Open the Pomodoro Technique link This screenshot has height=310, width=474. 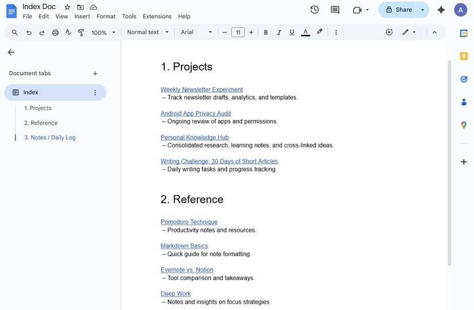point(189,222)
